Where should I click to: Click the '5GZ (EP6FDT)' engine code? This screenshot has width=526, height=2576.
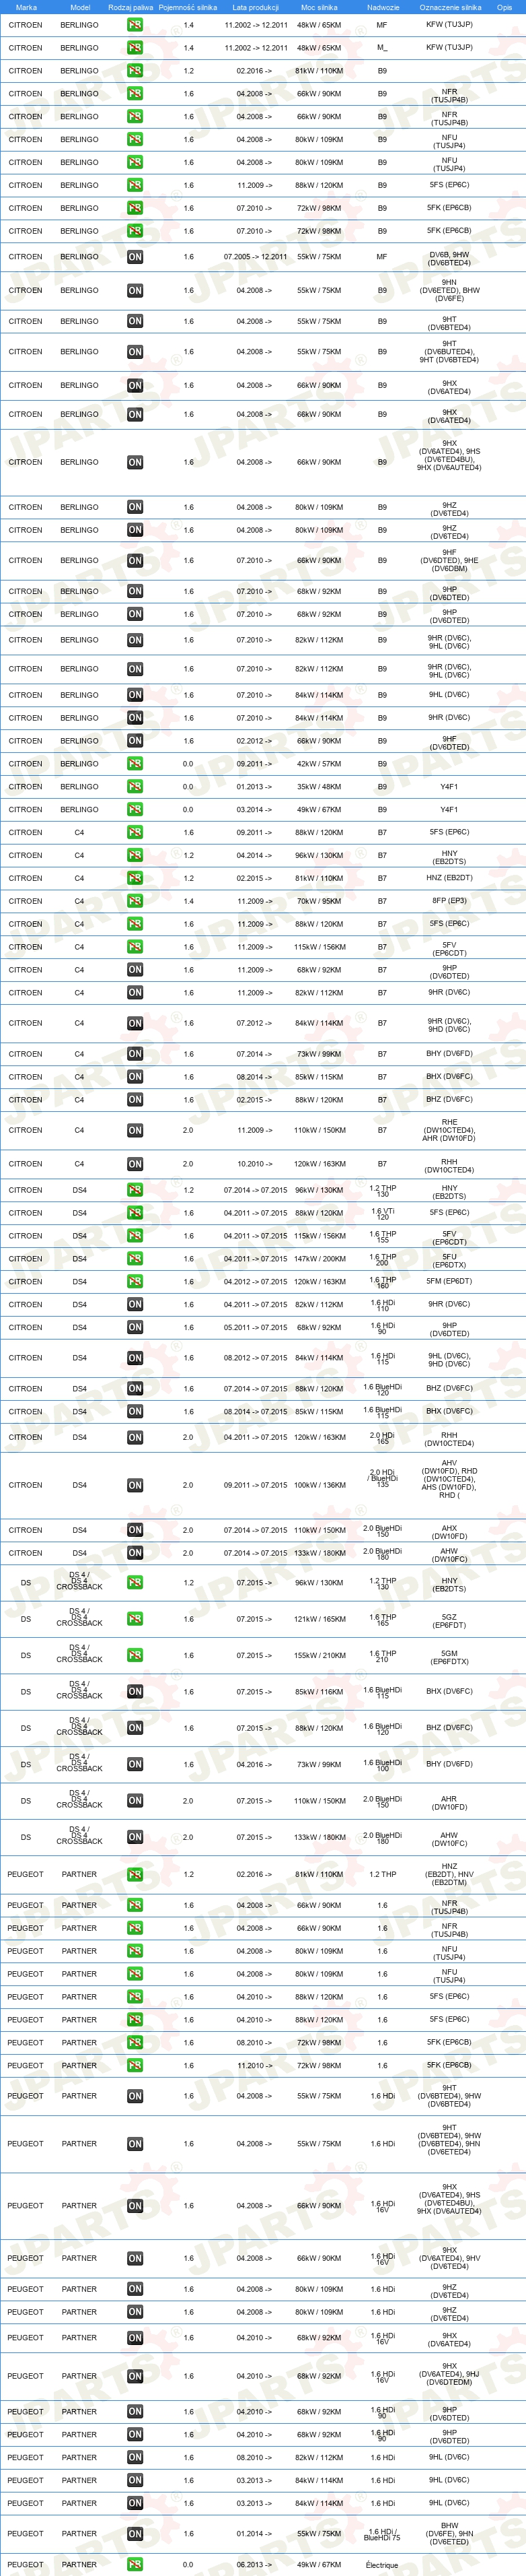tap(449, 1620)
